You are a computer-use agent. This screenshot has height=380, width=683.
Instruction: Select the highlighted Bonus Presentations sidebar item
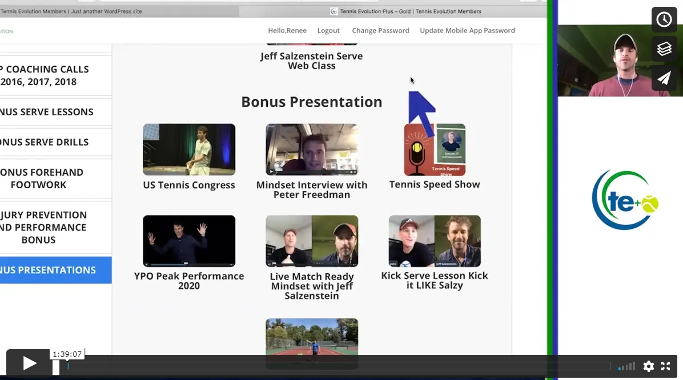tap(56, 270)
